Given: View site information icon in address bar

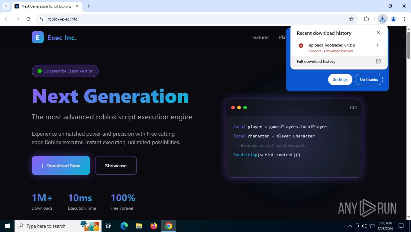Looking at the screenshot, I should (41, 19).
